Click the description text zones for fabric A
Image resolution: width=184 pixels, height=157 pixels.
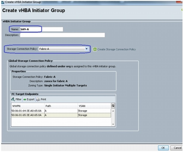click(56, 81)
